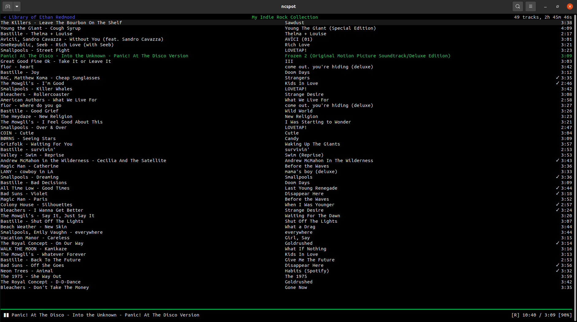Viewport: 577px width, 322px height.
Task: Select Bastille - Joy track
Action: click(x=286, y=72)
